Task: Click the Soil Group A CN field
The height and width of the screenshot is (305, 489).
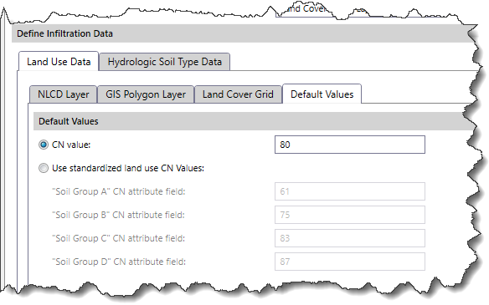Action: [x=350, y=191]
